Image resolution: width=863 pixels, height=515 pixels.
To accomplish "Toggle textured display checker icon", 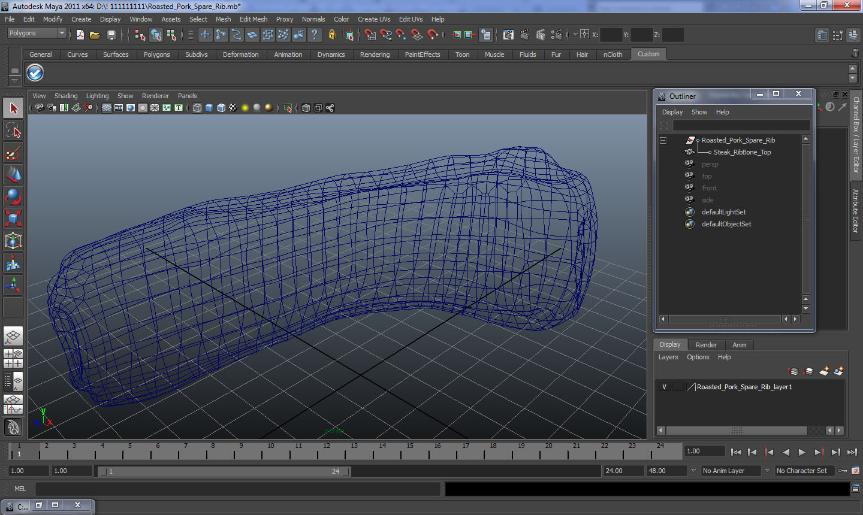I will pyautogui.click(x=233, y=108).
